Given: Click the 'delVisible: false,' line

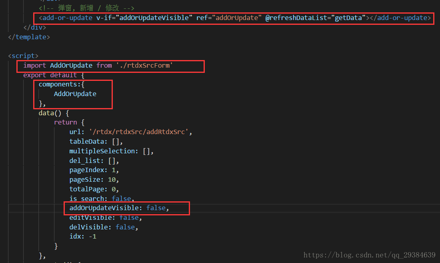Looking at the screenshot, I should [104, 227].
